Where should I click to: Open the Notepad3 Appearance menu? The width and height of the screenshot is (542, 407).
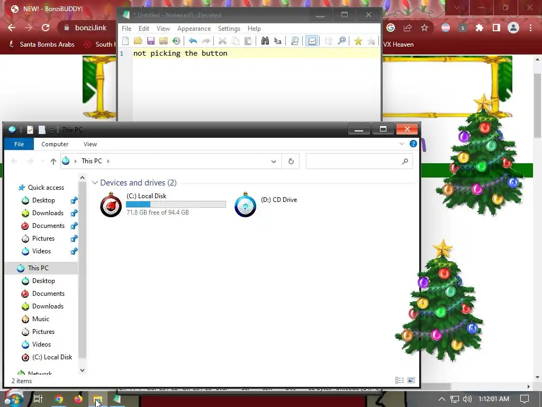[194, 29]
